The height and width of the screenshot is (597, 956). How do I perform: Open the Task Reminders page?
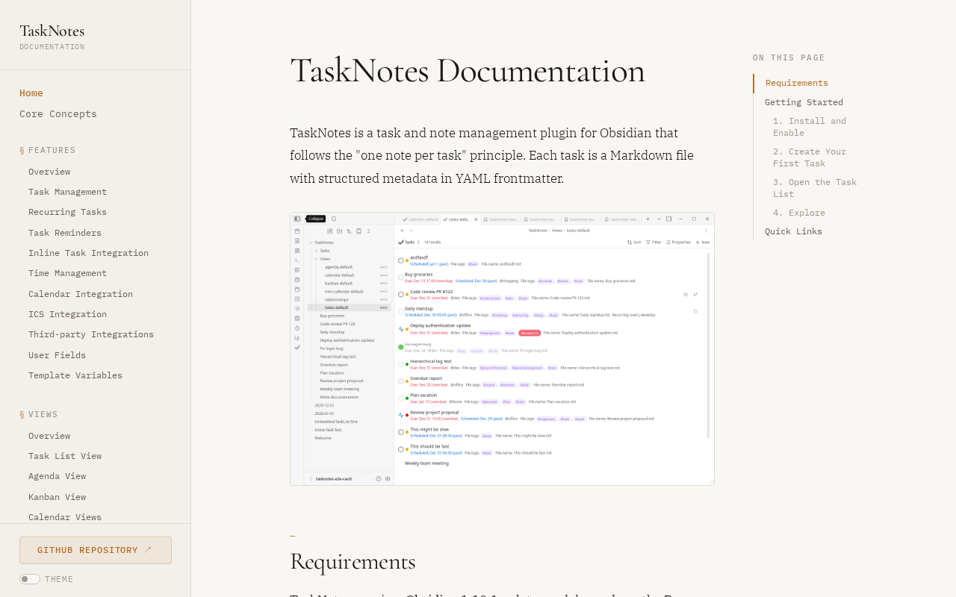pos(65,233)
